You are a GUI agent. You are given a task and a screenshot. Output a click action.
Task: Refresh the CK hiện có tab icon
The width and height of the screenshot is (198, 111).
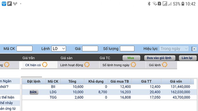[x=45, y=65]
